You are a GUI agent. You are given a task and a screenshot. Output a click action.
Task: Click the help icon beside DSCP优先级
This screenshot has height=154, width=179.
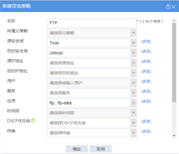tap(33, 121)
